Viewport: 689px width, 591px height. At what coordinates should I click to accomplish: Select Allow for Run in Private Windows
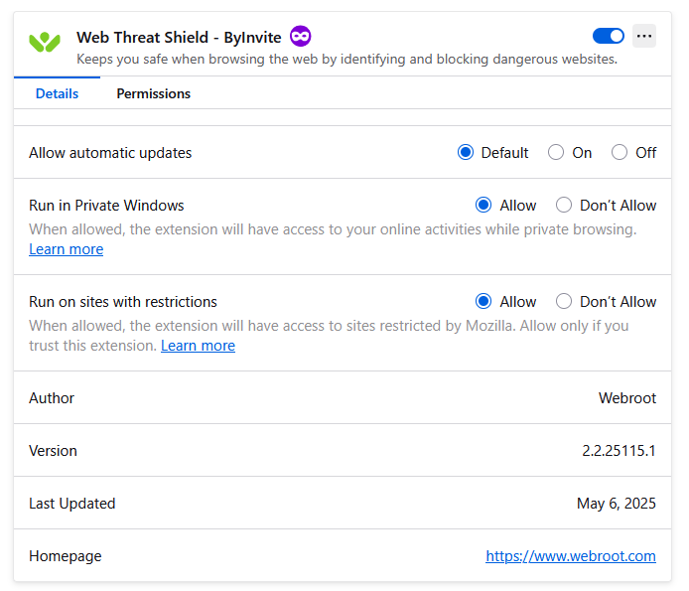point(483,205)
